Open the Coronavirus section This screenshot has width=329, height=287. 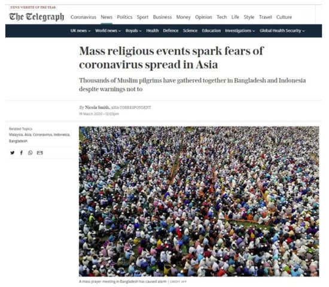point(83,17)
